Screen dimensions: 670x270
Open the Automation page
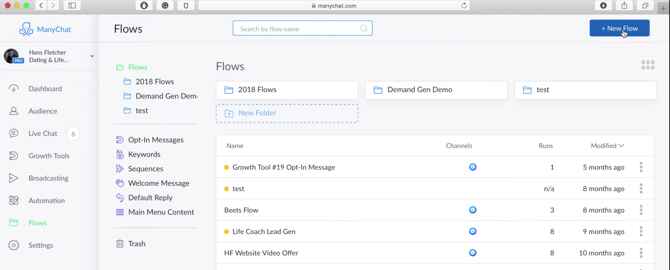click(46, 200)
